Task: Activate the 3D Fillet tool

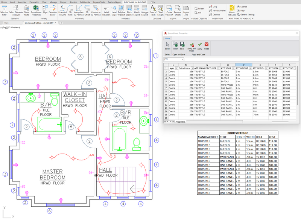Action: [x=70, y=12]
